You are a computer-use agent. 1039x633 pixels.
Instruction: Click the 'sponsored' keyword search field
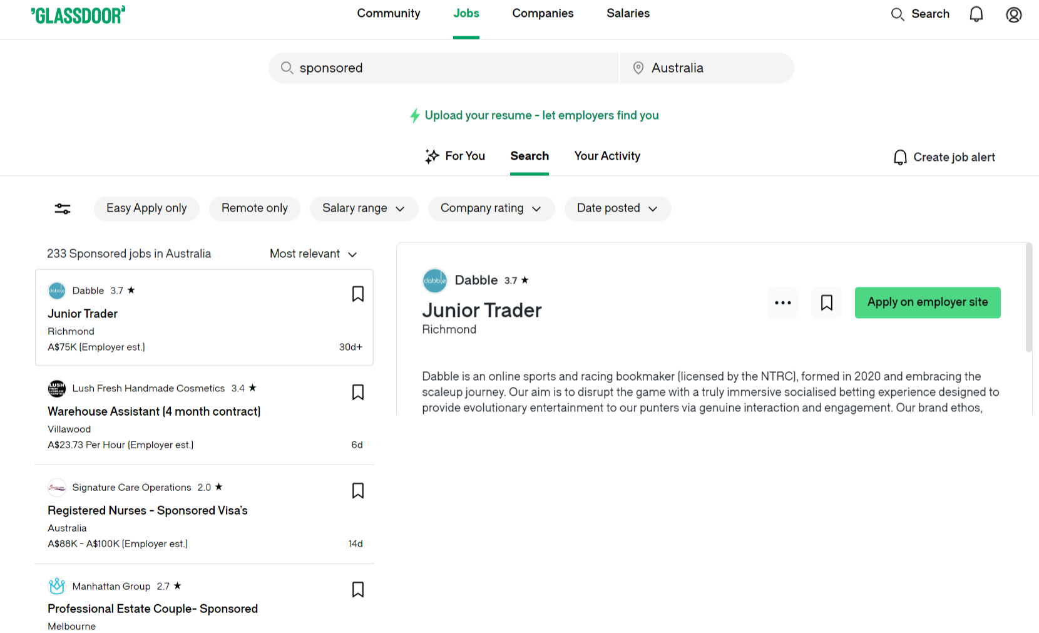click(x=444, y=68)
